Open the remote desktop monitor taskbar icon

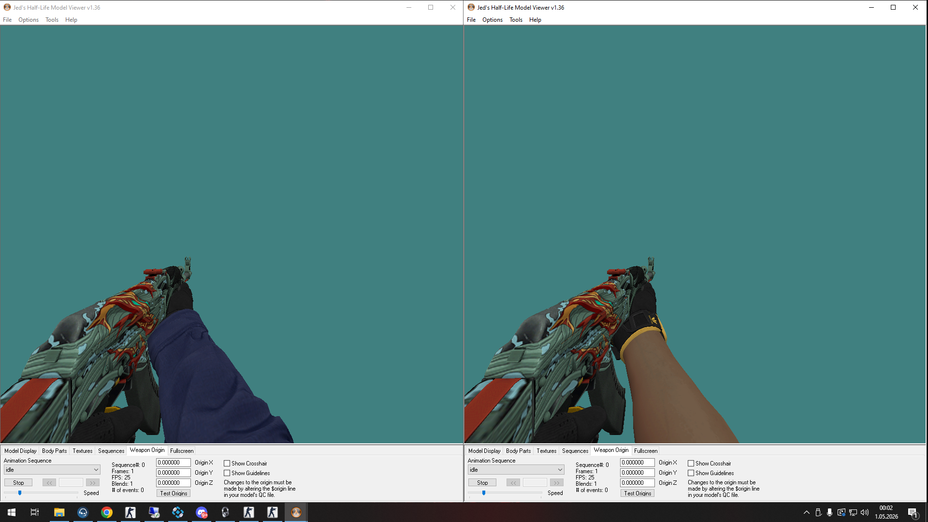tap(154, 512)
